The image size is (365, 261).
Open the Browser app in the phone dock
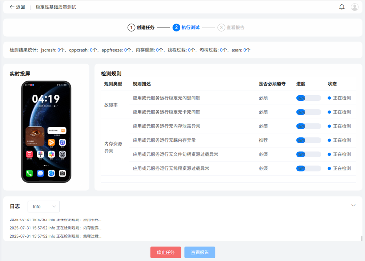pos(51,173)
